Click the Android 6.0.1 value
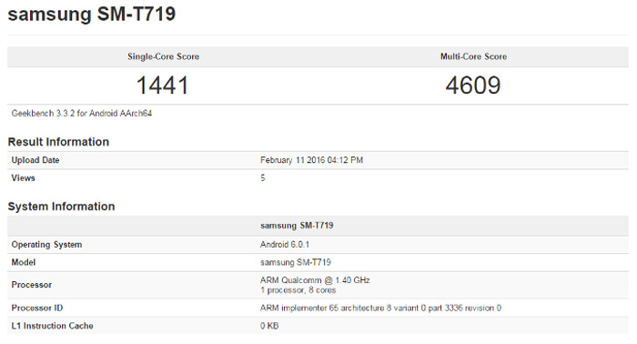This screenshot has width=637, height=344. click(x=285, y=245)
